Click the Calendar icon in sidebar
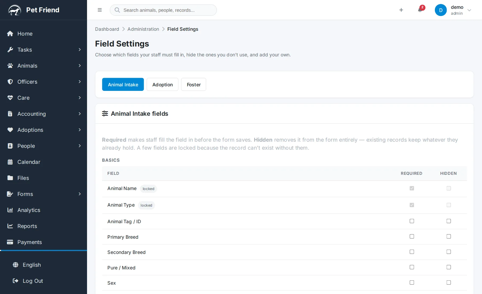This screenshot has height=294, width=482. (x=10, y=162)
